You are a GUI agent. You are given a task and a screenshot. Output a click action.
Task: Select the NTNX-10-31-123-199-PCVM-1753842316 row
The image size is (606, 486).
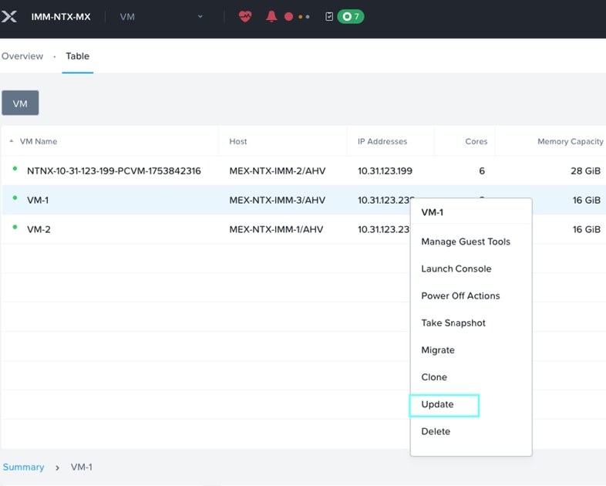click(303, 170)
